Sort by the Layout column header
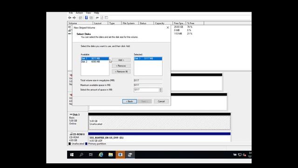Image resolution: width=298 pixels, height=168 pixels. [x=101, y=23]
